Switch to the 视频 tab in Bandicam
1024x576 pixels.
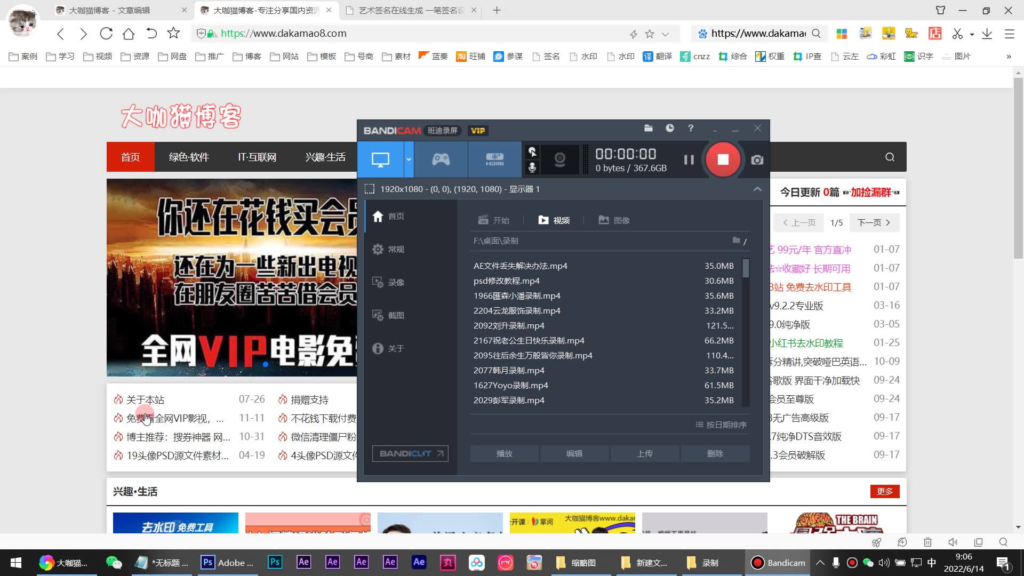pos(554,220)
